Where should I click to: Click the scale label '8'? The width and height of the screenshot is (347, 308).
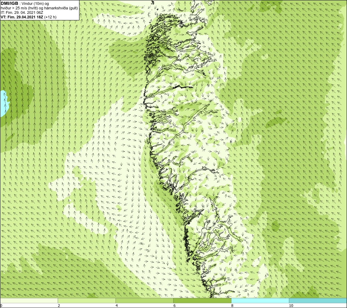click(x=232, y=306)
